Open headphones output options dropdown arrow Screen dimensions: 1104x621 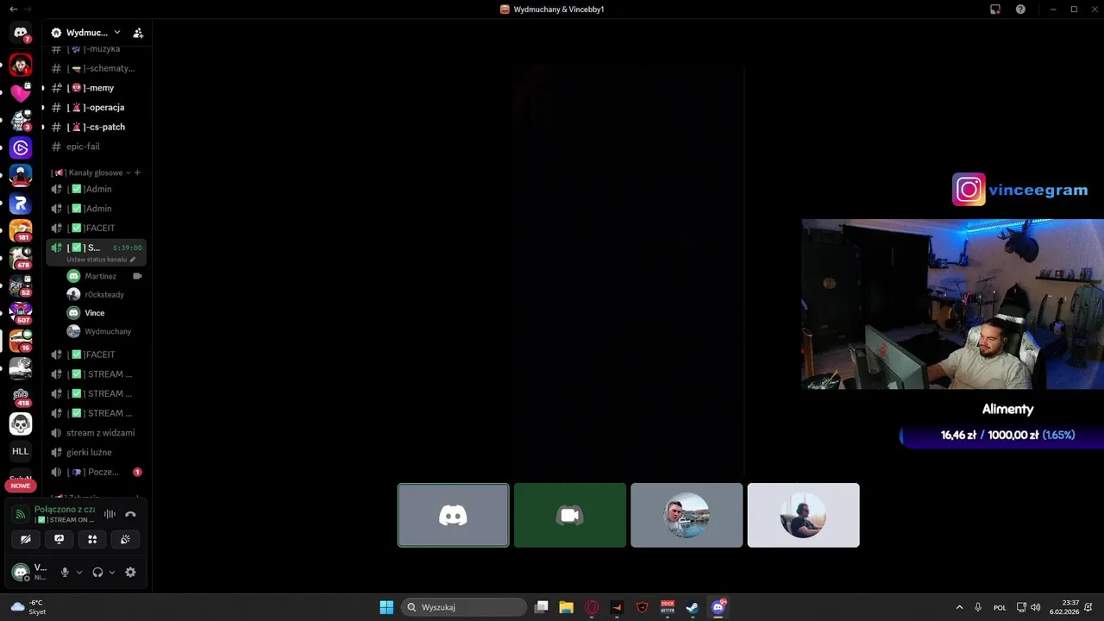(x=112, y=572)
